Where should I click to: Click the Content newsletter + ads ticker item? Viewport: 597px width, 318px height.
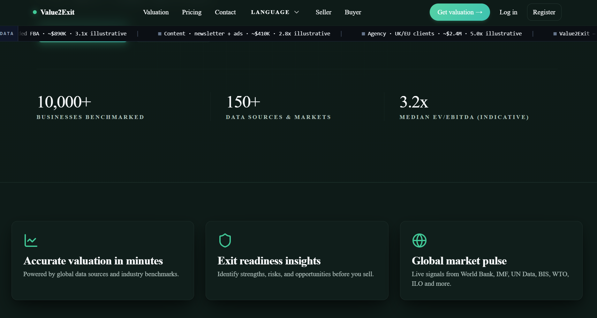(244, 33)
